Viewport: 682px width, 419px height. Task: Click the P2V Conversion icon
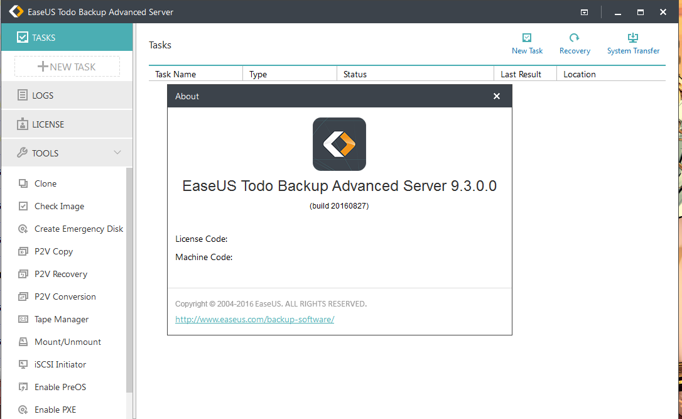(23, 297)
